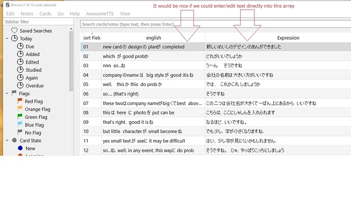Open the Edit menu

[10, 14]
